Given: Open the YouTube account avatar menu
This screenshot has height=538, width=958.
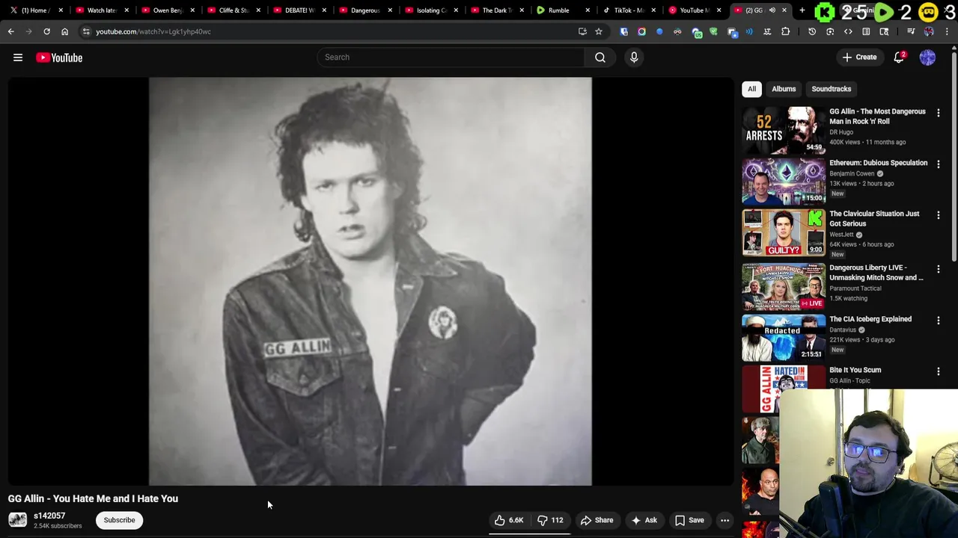Looking at the screenshot, I should coord(927,58).
